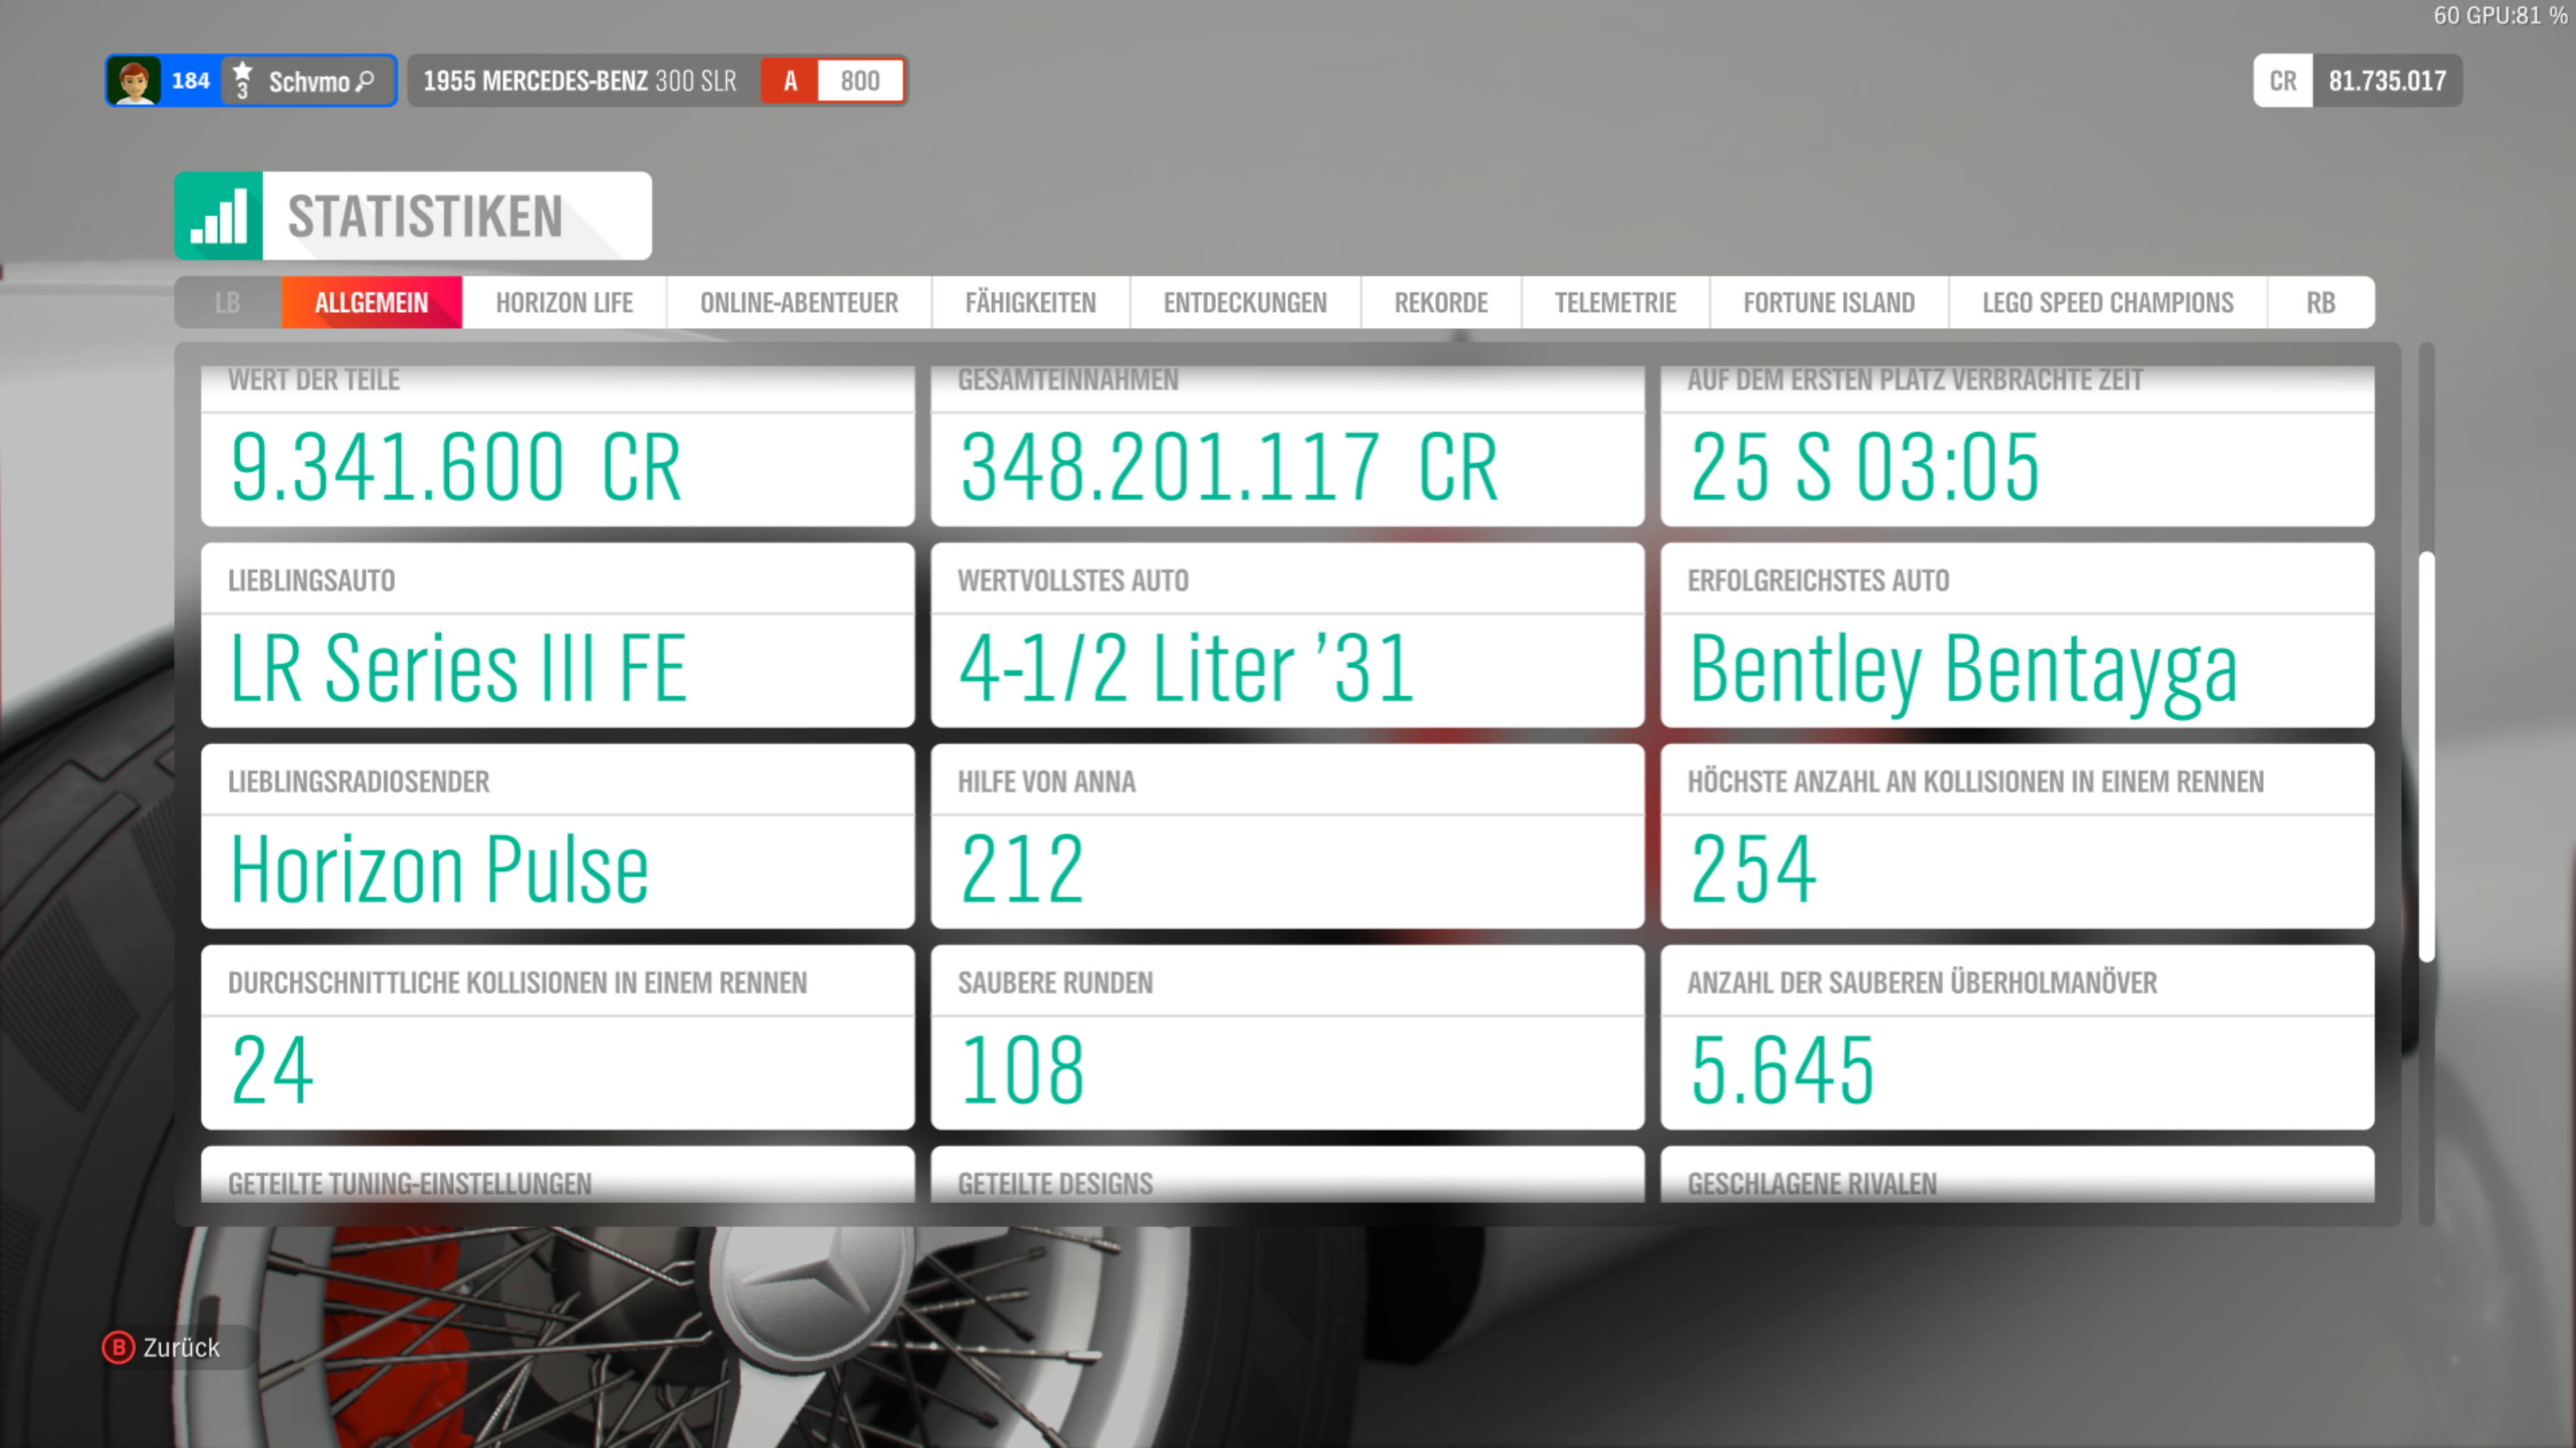The width and height of the screenshot is (2576, 1448).
Task: Click the CR credits label icon
Action: (x=2282, y=81)
